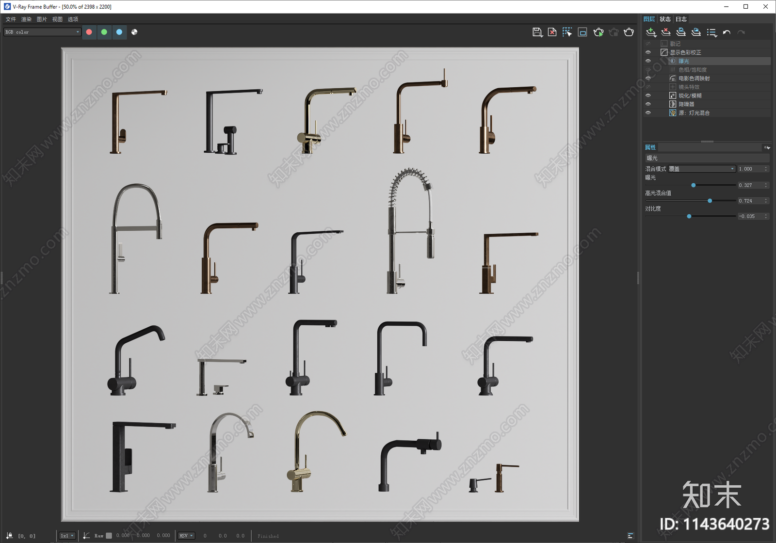Screen dimensions: 776x543
Task: Open the 渲染 menu
Action: (x=26, y=19)
